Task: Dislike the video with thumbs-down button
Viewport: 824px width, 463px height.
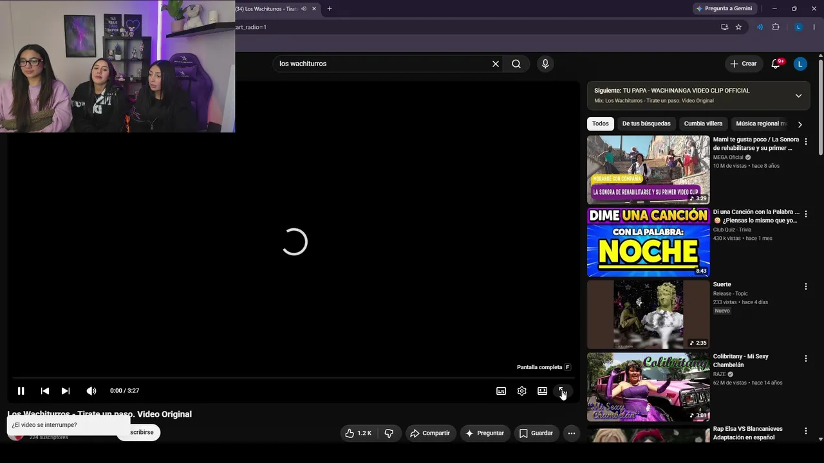Action: [x=389, y=433]
